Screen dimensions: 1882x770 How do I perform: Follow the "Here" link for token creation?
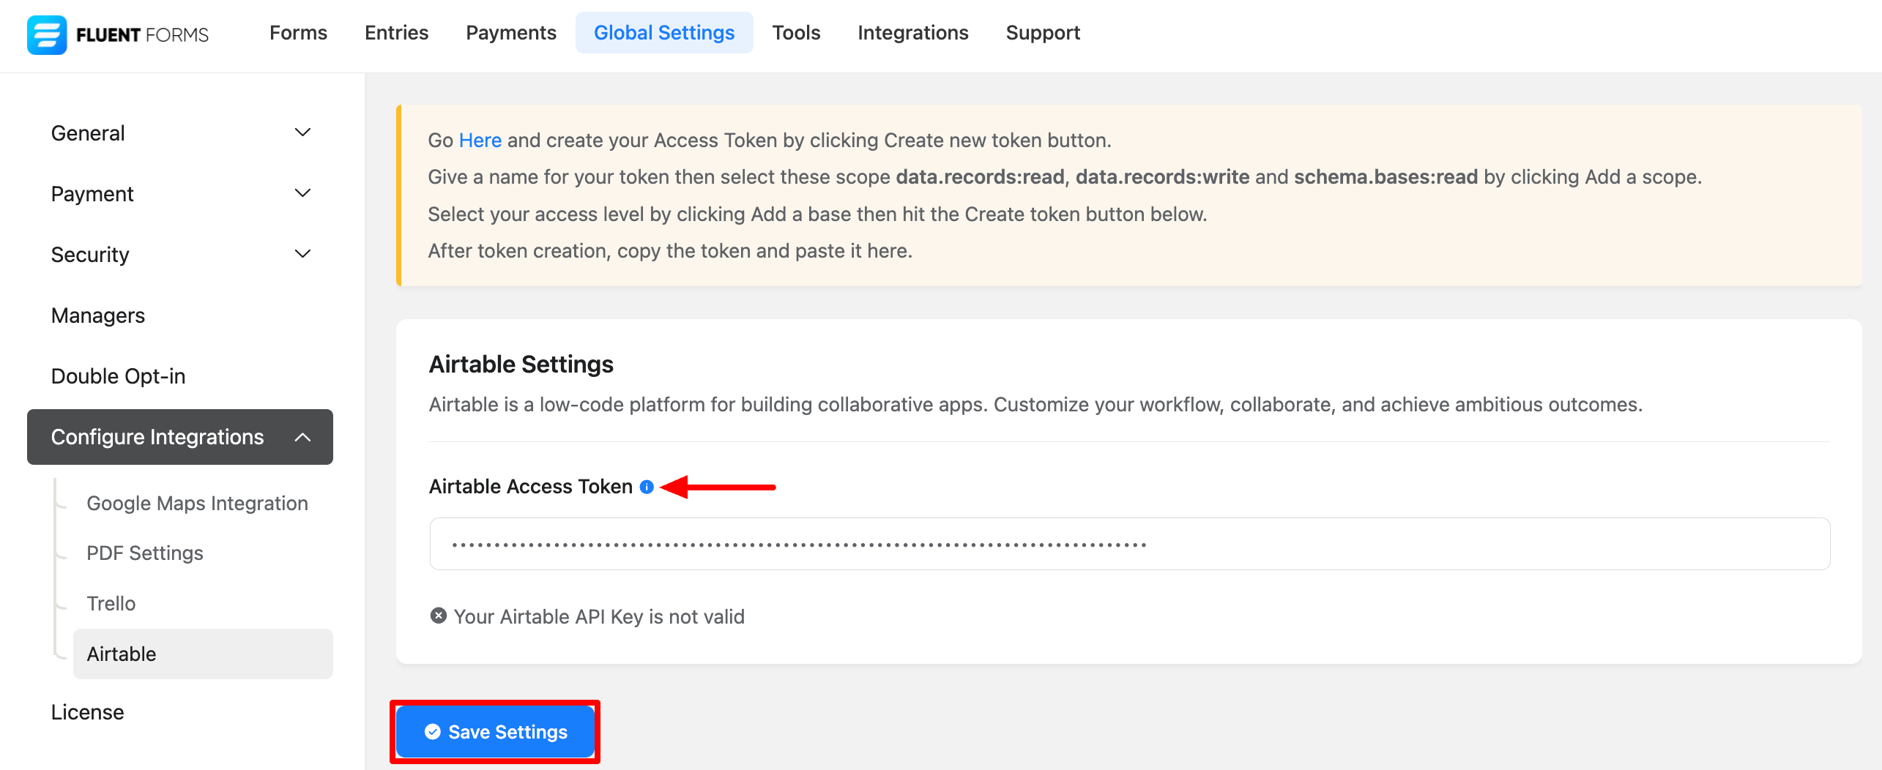[x=480, y=140]
